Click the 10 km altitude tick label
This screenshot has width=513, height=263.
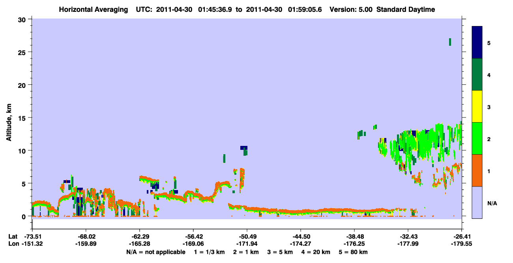22,151
